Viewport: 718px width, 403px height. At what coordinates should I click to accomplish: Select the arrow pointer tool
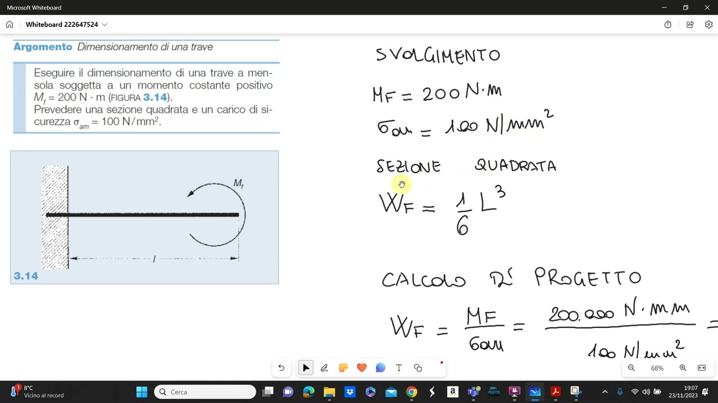(x=306, y=368)
